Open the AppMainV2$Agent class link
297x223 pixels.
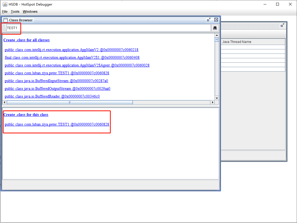click(x=77, y=65)
